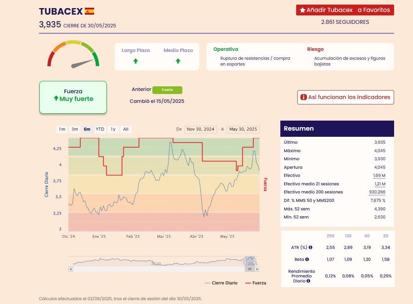Click the navigator left range handle
This screenshot has height=304, width=413.
pos(245,261)
